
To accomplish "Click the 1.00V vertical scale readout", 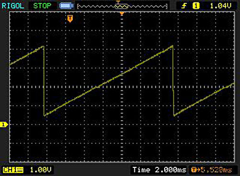I will click(41, 170).
